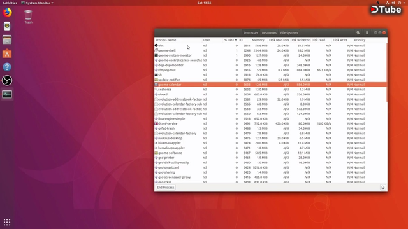
Task: Launch Firefox from the dock
Action: click(7, 12)
